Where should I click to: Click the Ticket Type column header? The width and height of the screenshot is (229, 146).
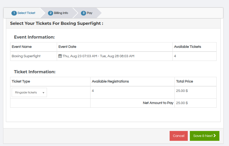21,81
